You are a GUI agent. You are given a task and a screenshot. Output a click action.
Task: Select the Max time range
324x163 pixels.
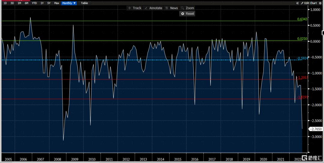[x=56, y=3]
